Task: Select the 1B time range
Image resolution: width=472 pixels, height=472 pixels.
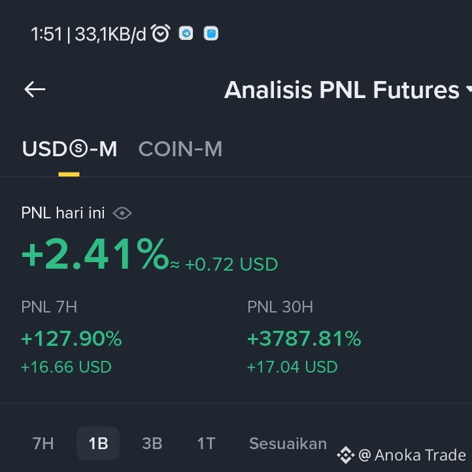Action: 98,443
